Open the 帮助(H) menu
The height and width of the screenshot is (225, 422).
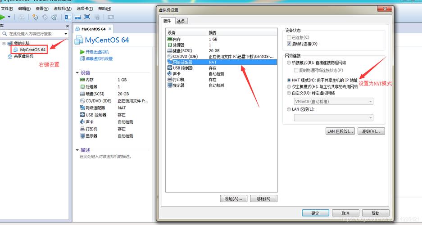(104, 9)
